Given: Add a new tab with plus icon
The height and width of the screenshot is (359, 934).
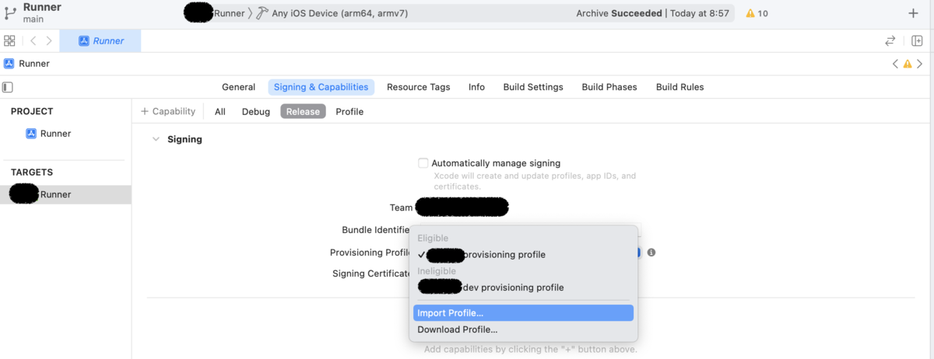Looking at the screenshot, I should coord(913,13).
